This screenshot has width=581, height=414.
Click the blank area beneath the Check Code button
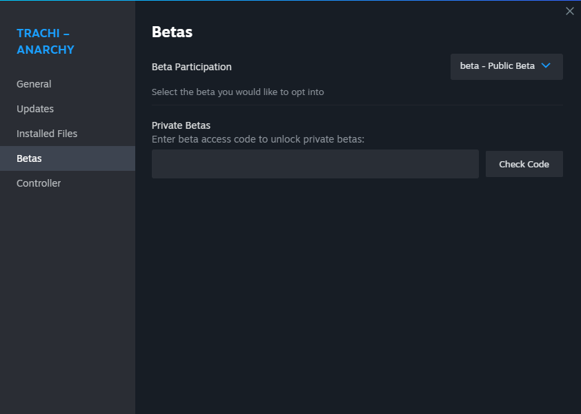click(524, 259)
